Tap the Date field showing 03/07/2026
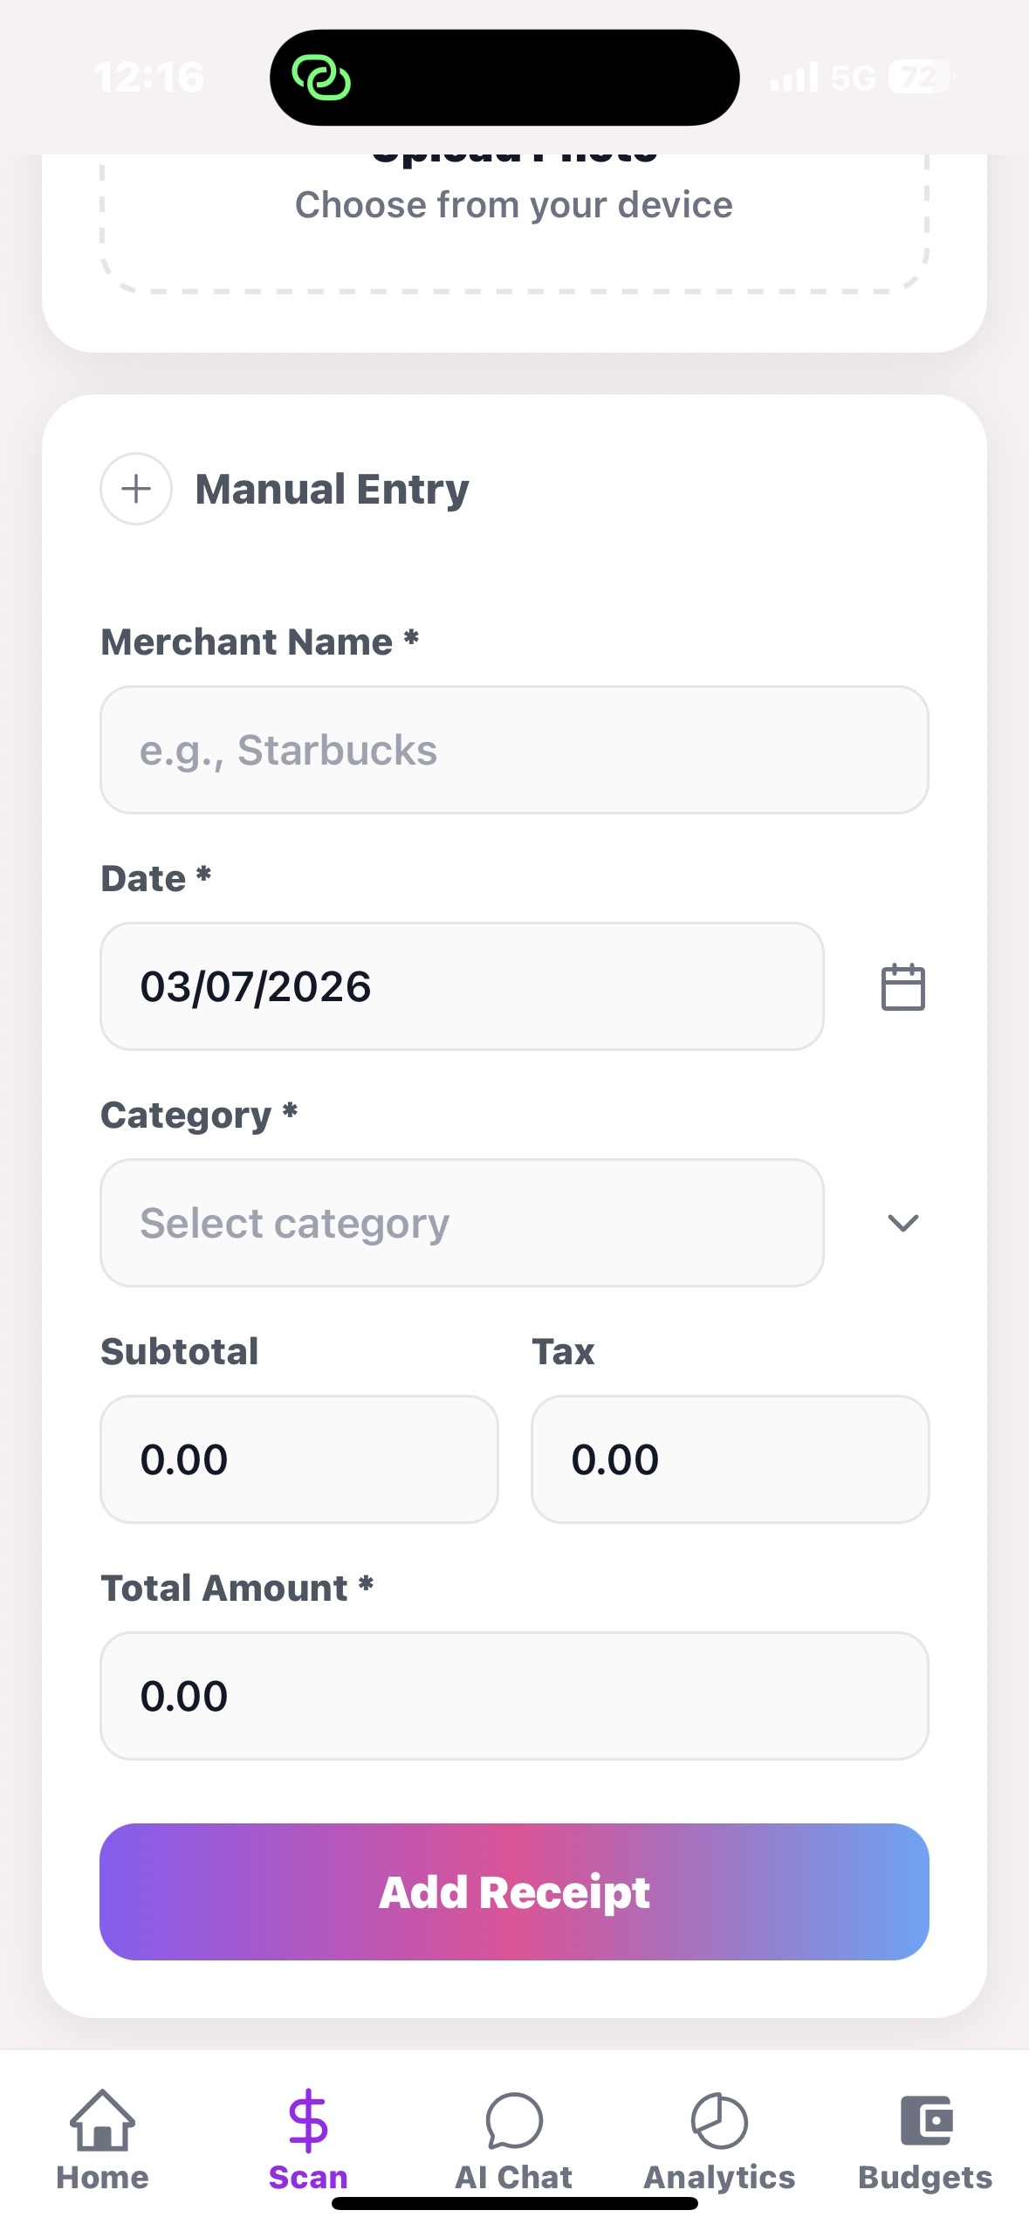 [x=462, y=986]
